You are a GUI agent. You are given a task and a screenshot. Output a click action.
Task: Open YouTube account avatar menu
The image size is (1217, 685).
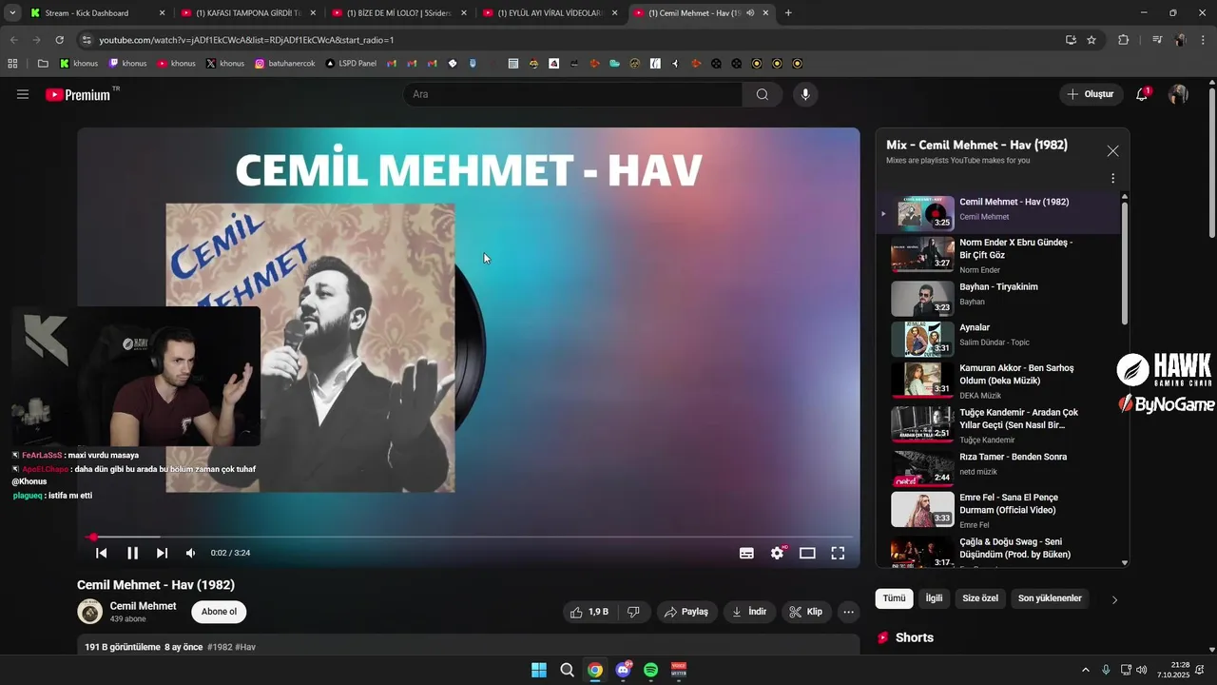(1178, 94)
